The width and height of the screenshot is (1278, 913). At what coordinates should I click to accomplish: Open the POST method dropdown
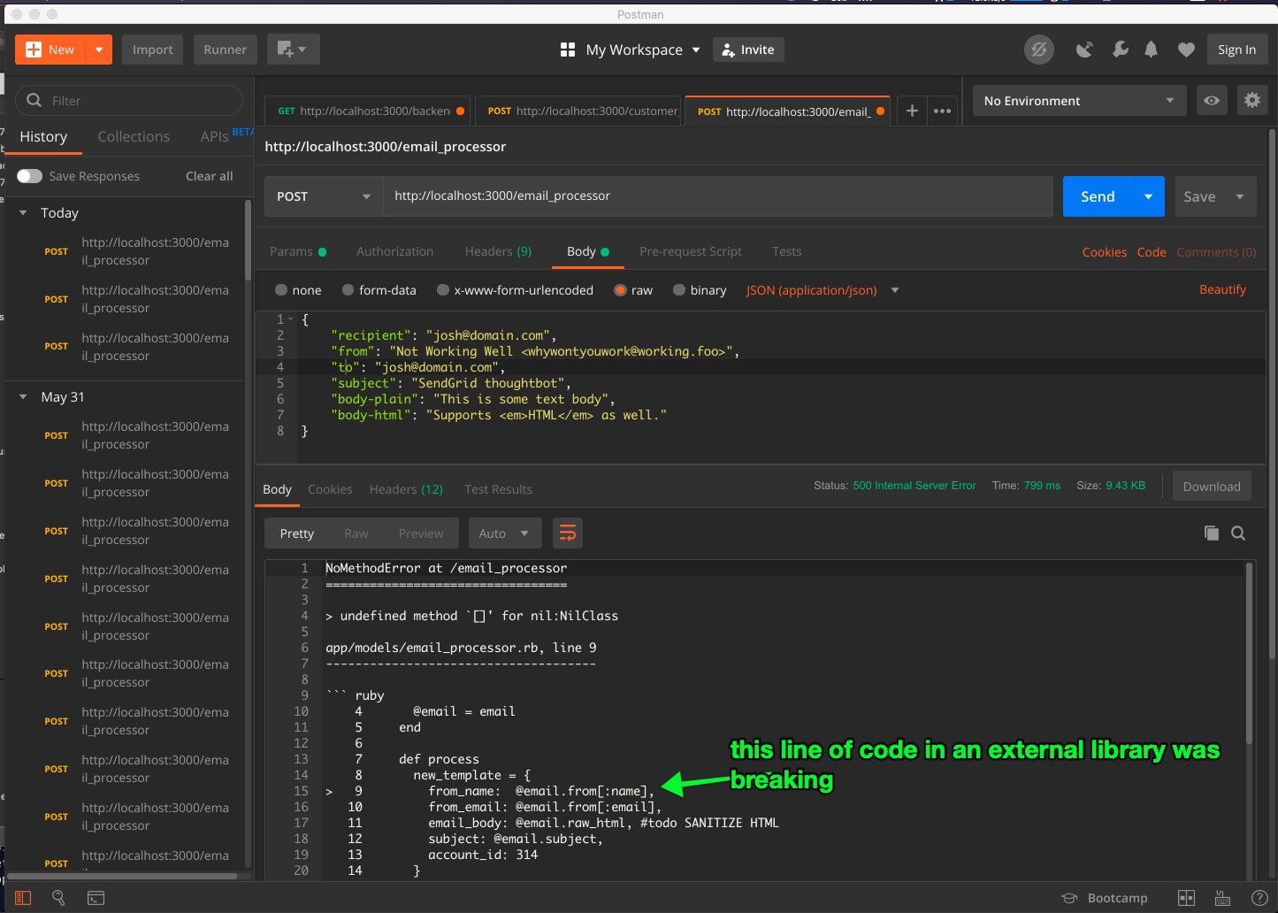(323, 196)
